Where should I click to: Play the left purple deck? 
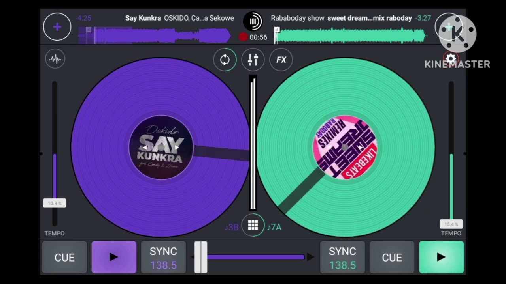tap(114, 257)
